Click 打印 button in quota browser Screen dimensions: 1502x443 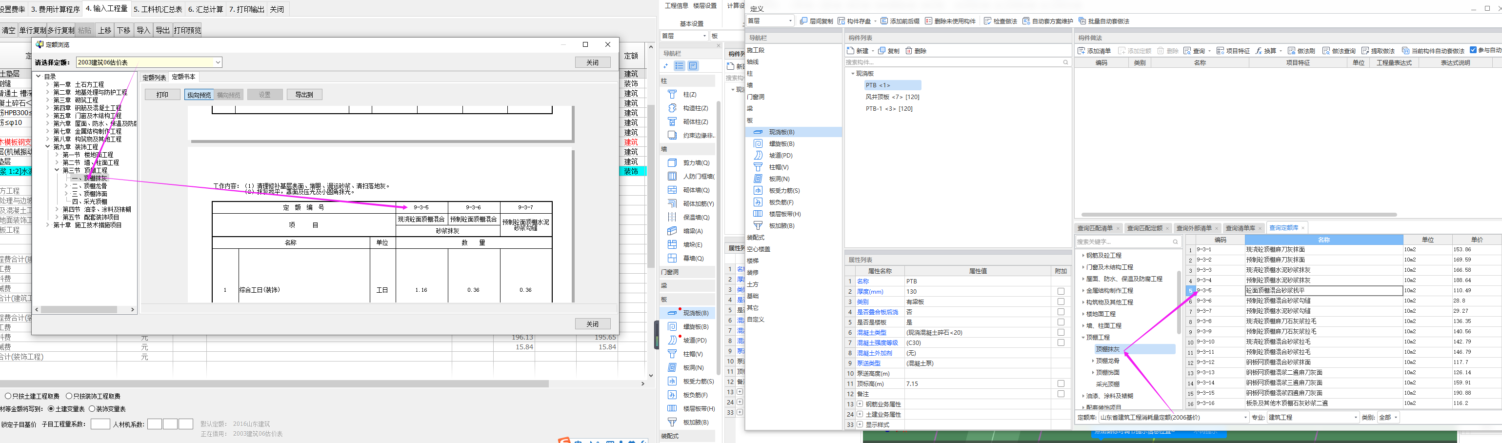tap(162, 95)
